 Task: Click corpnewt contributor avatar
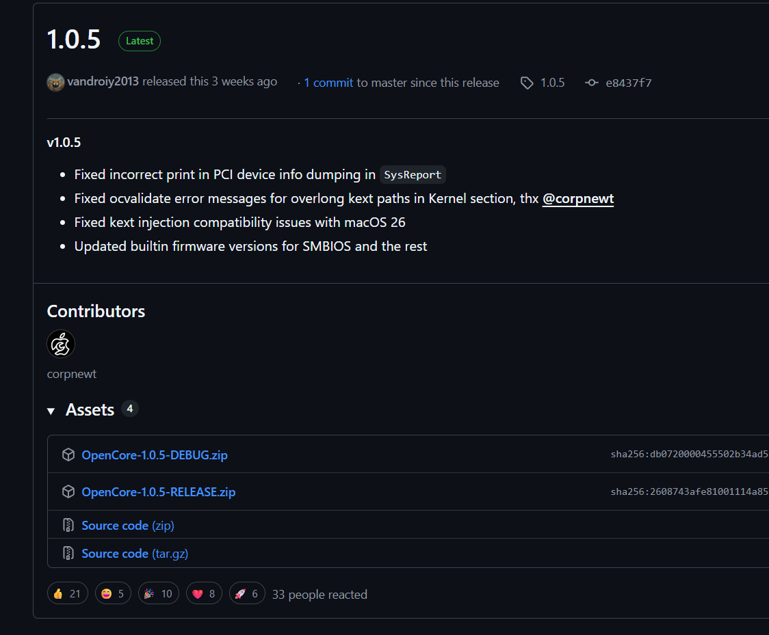tap(61, 344)
